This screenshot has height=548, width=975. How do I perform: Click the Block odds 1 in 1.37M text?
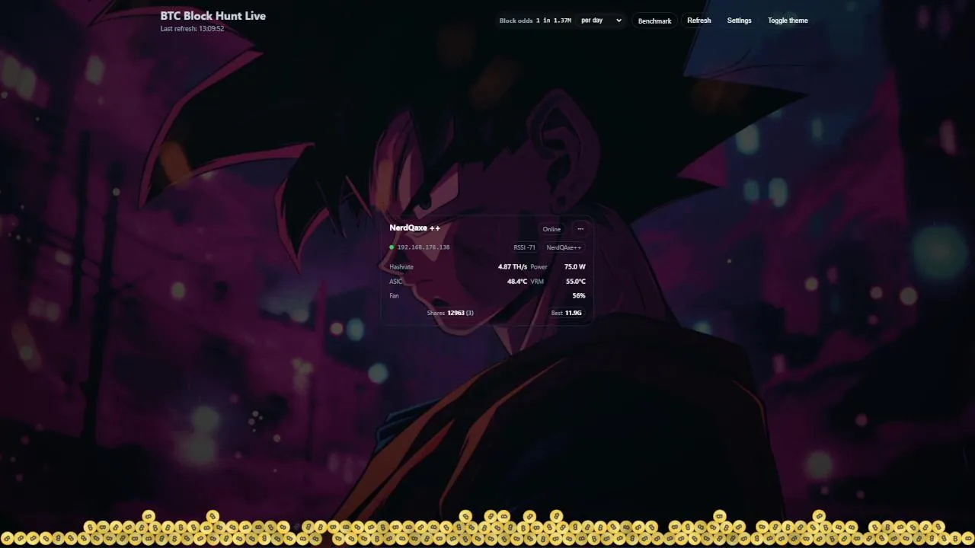click(x=535, y=21)
